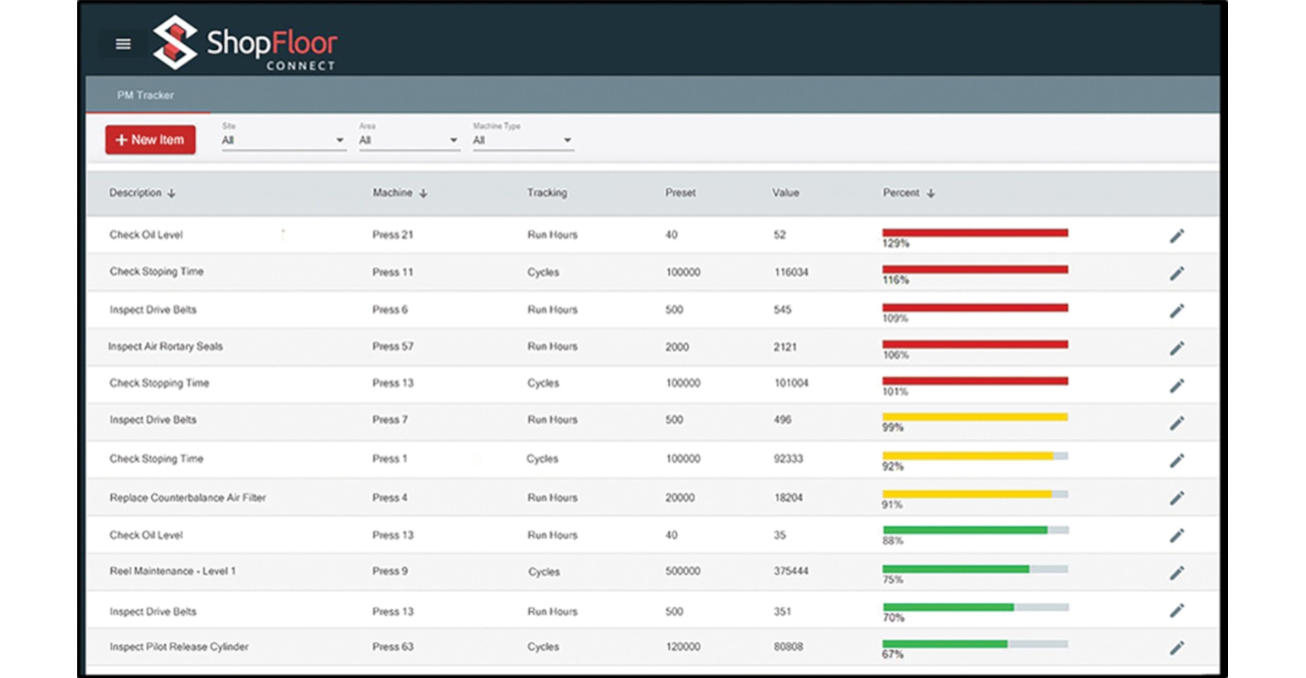Edit the Check Oil Level Press 21 row
Screen dimensions: 1306x678
click(1176, 236)
